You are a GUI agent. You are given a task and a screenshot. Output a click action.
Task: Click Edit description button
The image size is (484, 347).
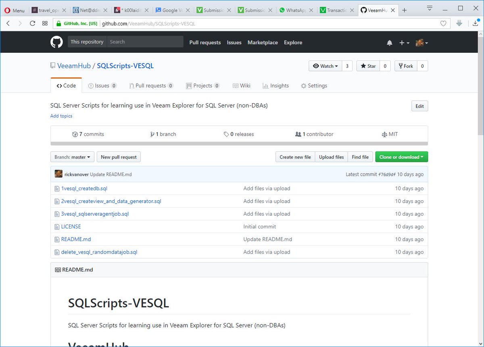pyautogui.click(x=419, y=106)
